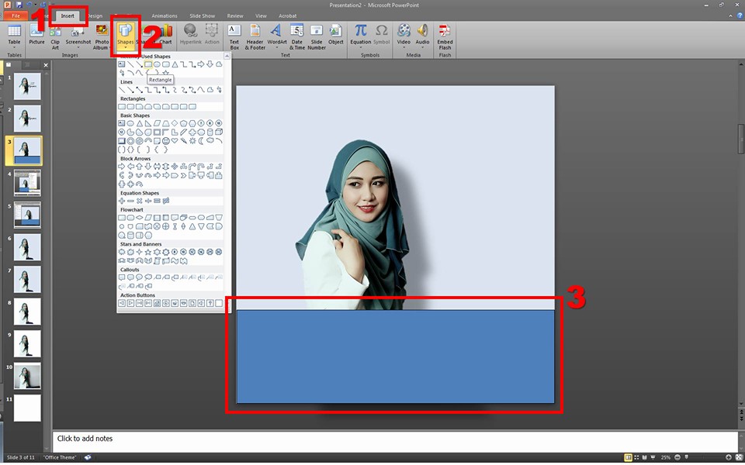
Task: Select the Rectangle shape in recently used shapes
Action: 147,64
